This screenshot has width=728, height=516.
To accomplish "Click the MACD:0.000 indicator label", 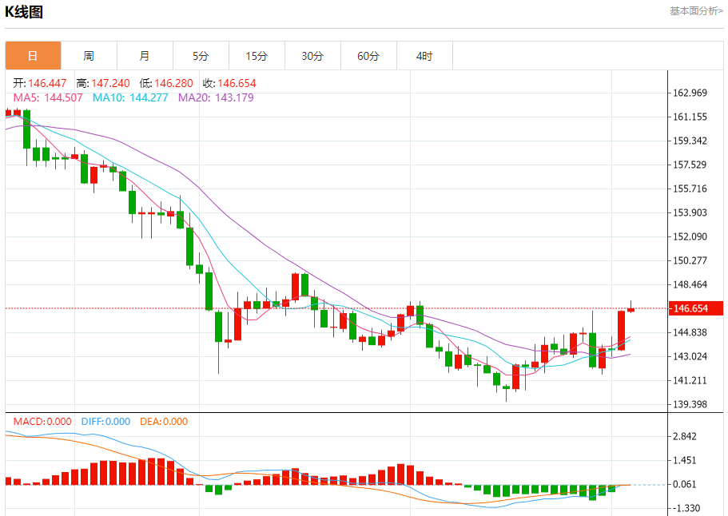I will (42, 421).
